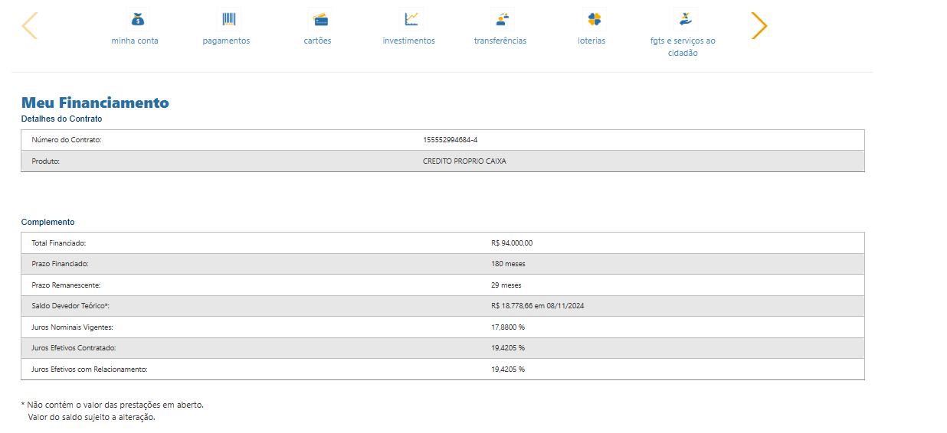The image size is (947, 433).
Task: Select the Total Financiado value R$ 94.000,00
Action: click(x=511, y=243)
